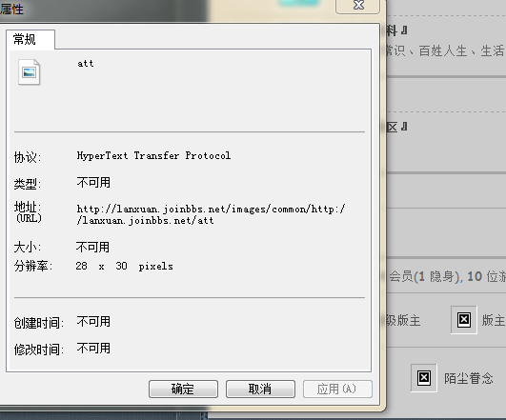Click the HyperText Transfer Protocol value
Screen dimensions: 506x420
point(153,156)
